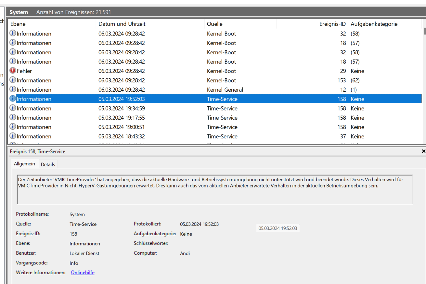Screen dimensions: 426x284
Task: Click the info icon on the 19:00:51 Time-Service row
Action: coord(13,127)
